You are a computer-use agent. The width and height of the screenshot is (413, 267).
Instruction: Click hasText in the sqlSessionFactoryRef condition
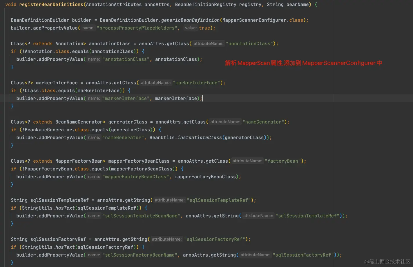point(65,247)
